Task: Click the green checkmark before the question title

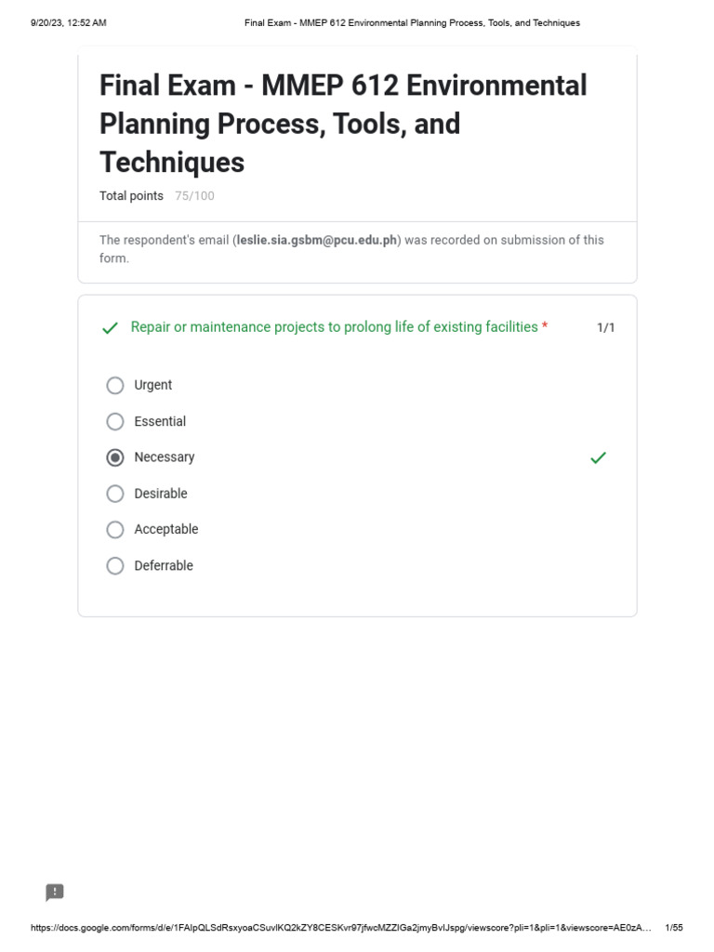Action: pos(110,328)
